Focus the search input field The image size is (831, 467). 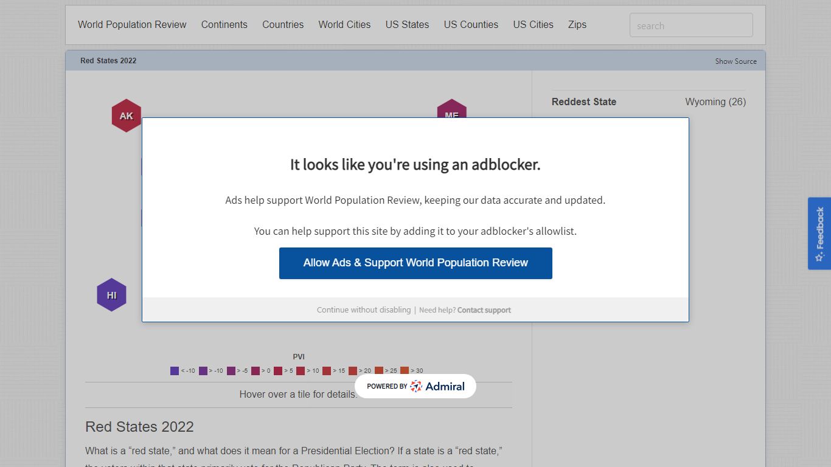tap(691, 26)
